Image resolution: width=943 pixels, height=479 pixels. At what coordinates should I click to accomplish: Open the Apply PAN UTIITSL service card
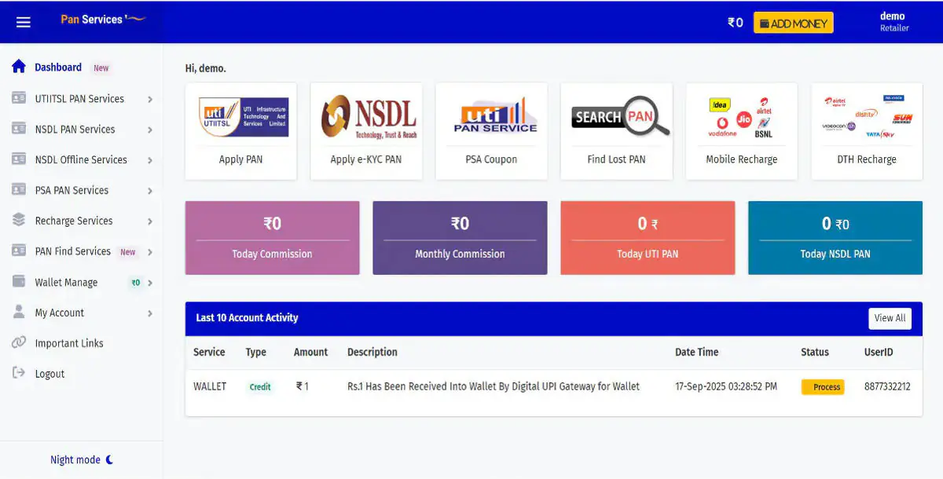pos(240,131)
